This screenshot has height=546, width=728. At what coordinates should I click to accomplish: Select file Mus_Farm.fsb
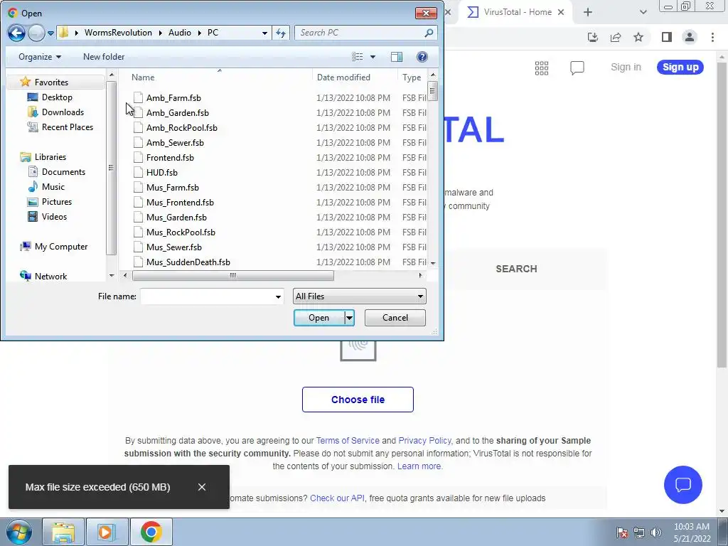coord(172,188)
